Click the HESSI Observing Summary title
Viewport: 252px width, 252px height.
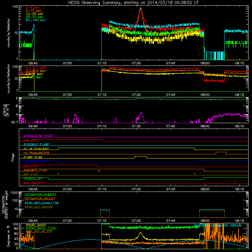(133, 3)
